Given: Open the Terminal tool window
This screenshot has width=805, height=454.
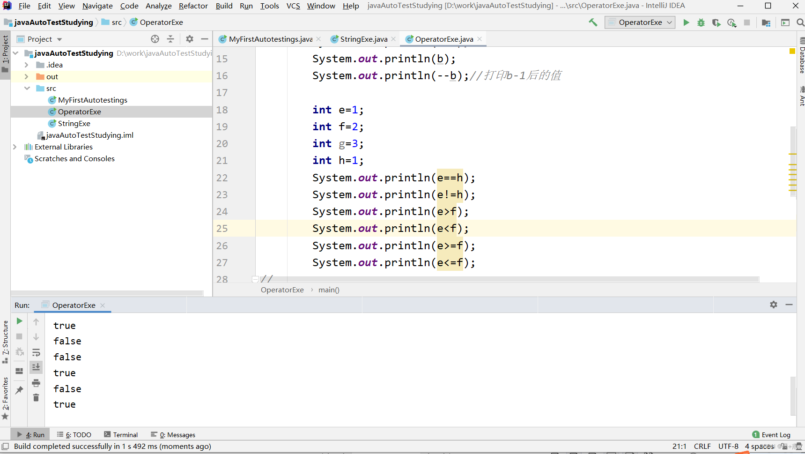Looking at the screenshot, I should coord(121,434).
